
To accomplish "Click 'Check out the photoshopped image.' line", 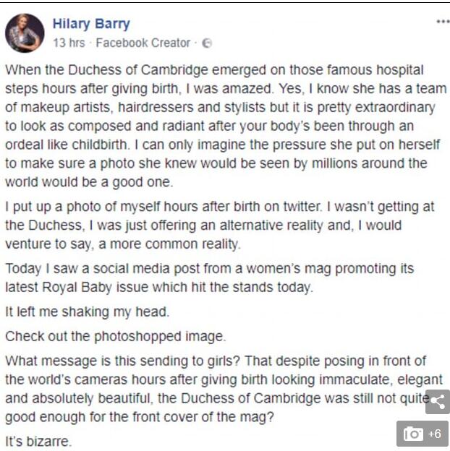I will (x=115, y=337).
